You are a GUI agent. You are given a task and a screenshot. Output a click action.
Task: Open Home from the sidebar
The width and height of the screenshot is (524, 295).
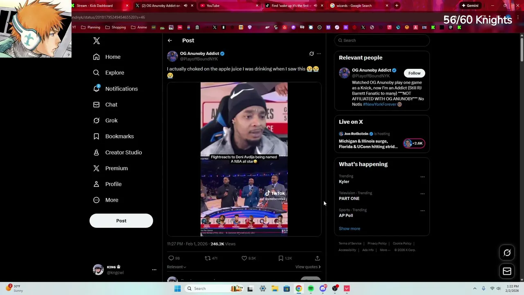point(107,57)
